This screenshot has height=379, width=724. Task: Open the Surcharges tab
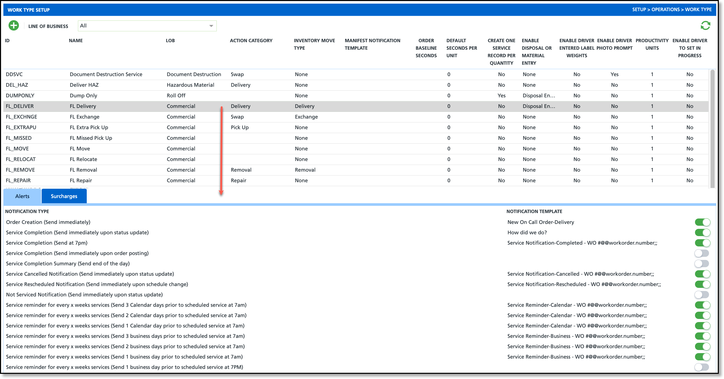click(x=64, y=196)
